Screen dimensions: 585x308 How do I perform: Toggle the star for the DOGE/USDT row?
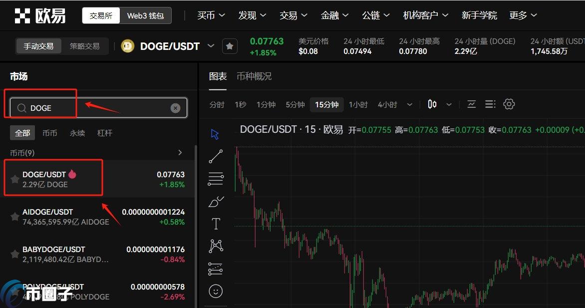(14, 179)
